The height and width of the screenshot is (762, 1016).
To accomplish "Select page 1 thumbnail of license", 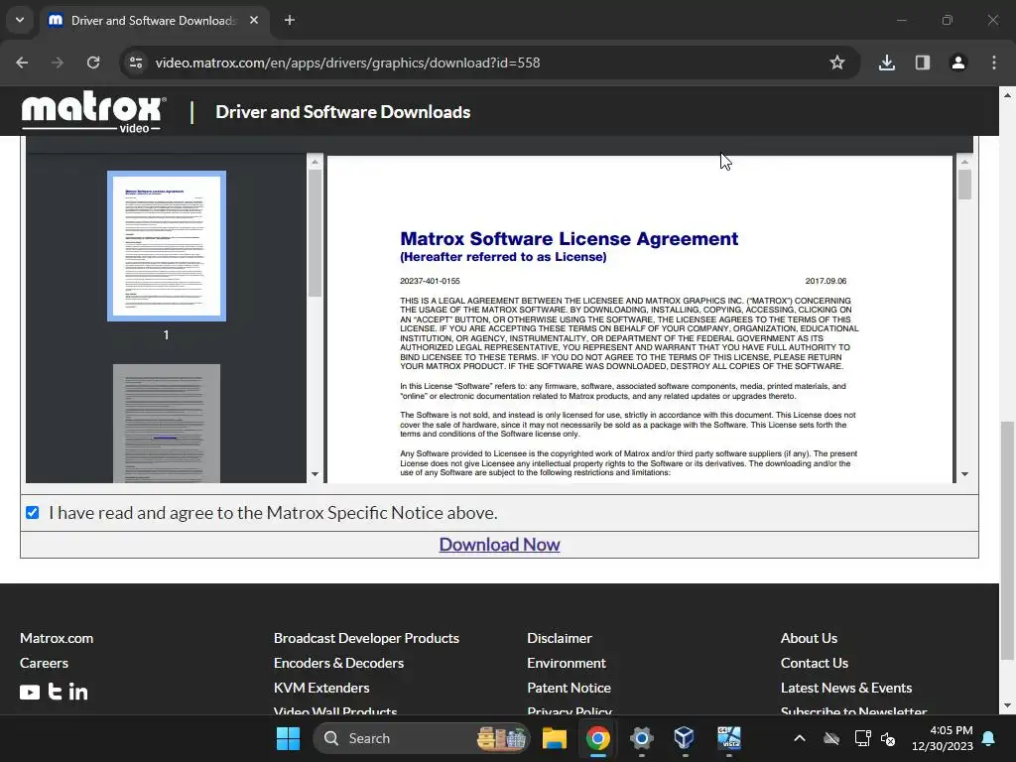I will pos(167,246).
